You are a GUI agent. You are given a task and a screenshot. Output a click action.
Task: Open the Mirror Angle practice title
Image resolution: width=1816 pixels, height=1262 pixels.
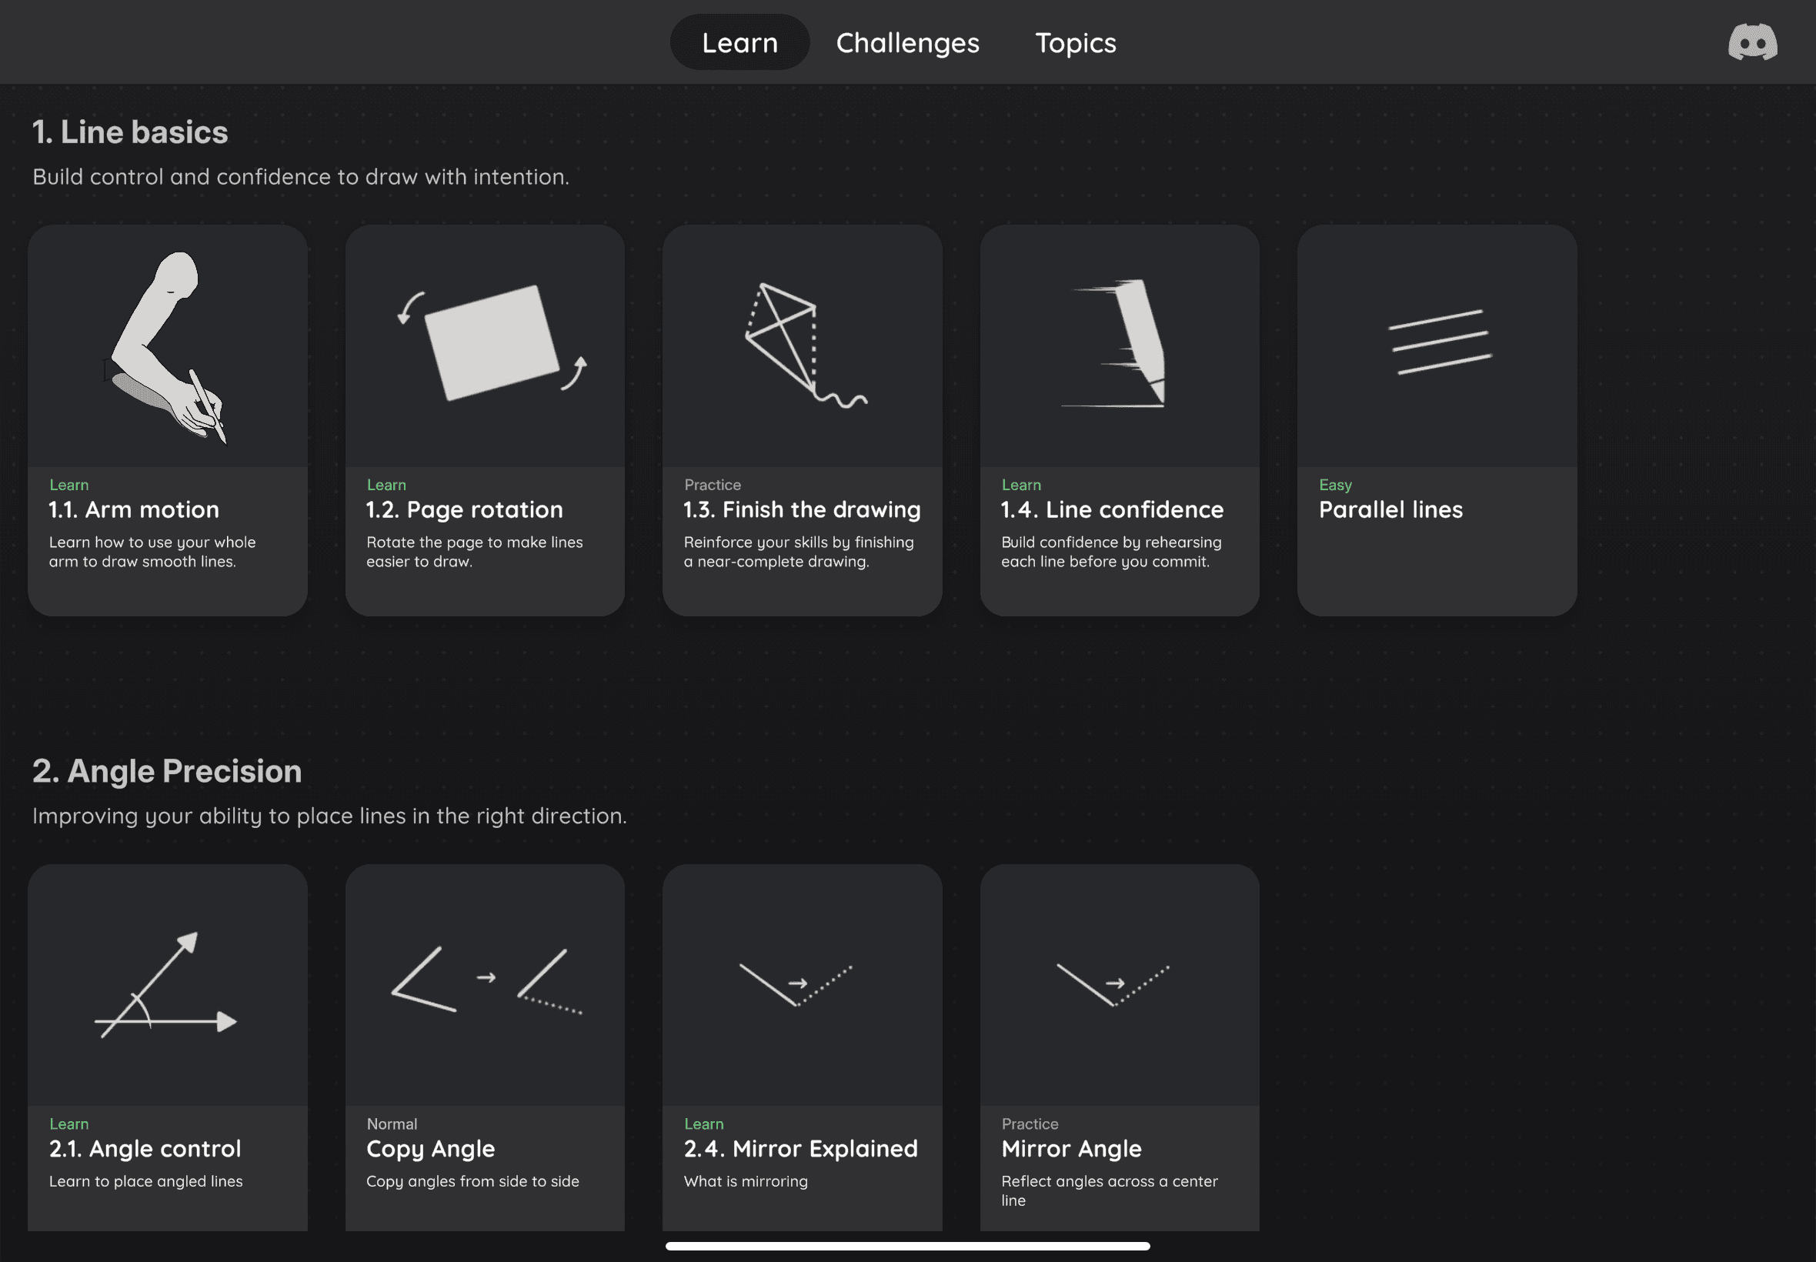(x=1070, y=1150)
